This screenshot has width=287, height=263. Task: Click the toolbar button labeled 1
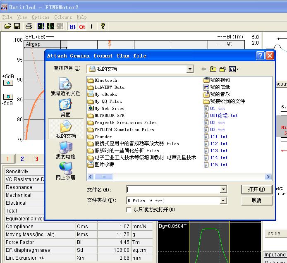[x=91, y=27]
